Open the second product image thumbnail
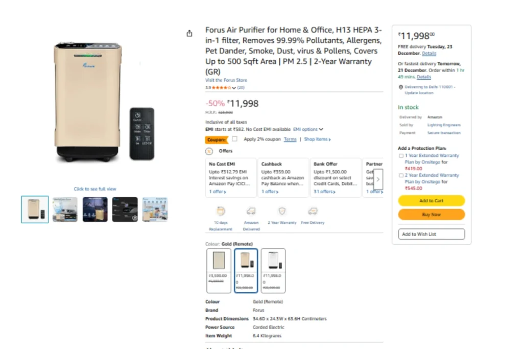This screenshot has width=523, height=349. point(65,210)
